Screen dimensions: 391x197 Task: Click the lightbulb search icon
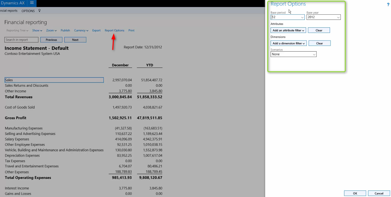tap(40, 11)
